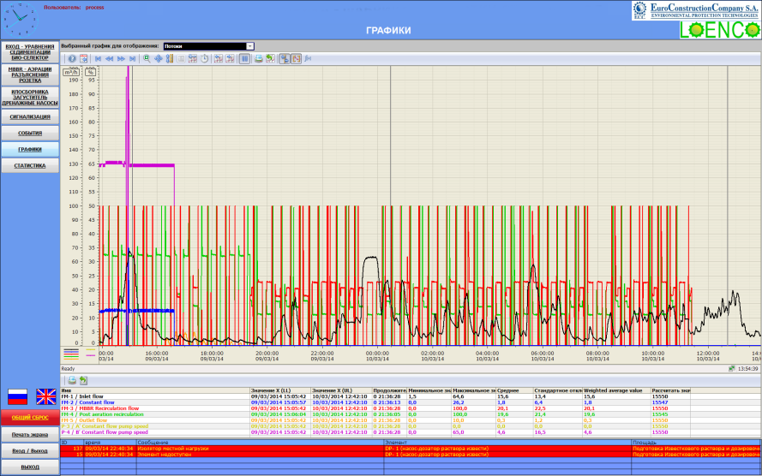
Task: Open the СТАТИСТИКА section
Action: 29,165
